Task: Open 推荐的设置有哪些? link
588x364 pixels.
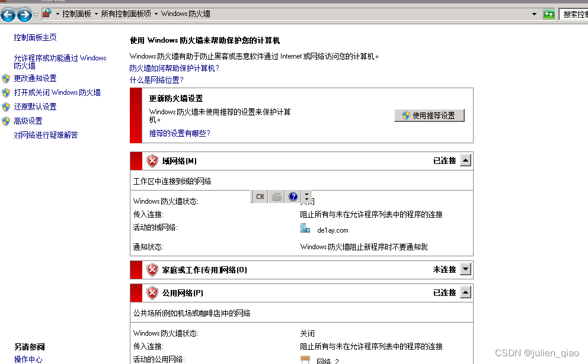Action: click(180, 133)
